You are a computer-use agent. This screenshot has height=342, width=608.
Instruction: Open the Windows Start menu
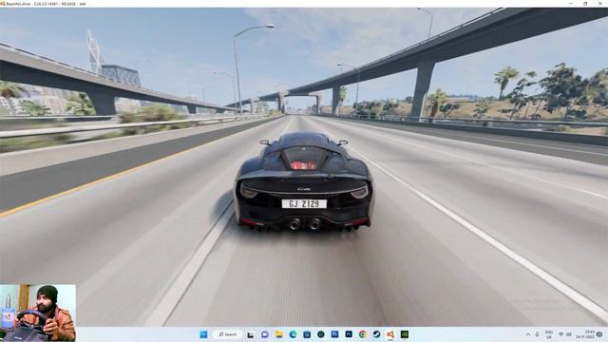click(x=203, y=334)
